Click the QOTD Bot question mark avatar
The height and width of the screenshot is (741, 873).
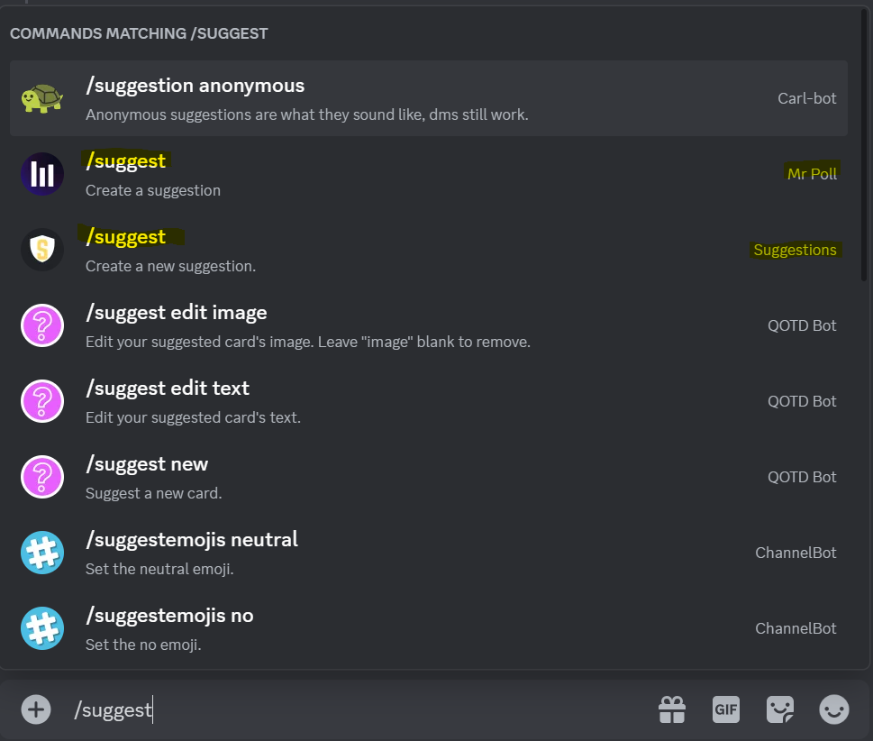[40, 325]
